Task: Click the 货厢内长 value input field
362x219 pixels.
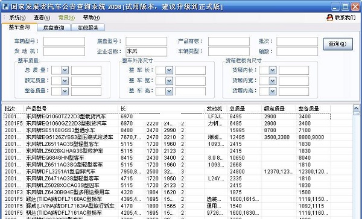Action: click(294, 70)
